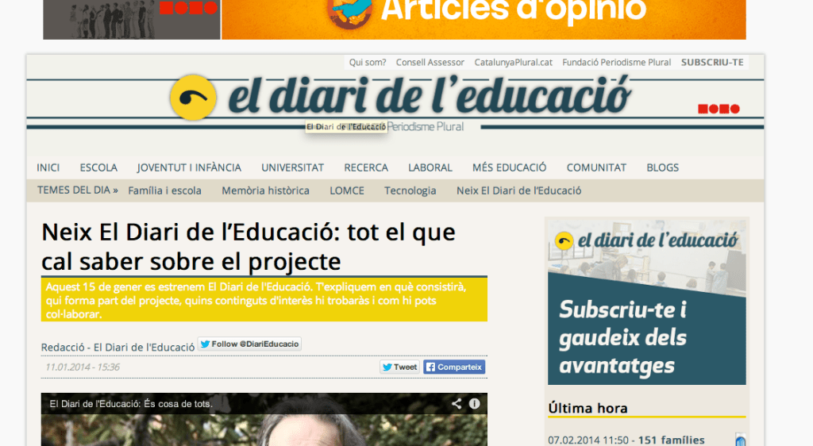Open the JOVENTUT I INFÀNCIA section
813x446 pixels.
coord(189,167)
